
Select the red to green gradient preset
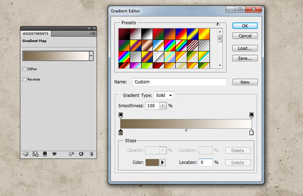coord(158,34)
